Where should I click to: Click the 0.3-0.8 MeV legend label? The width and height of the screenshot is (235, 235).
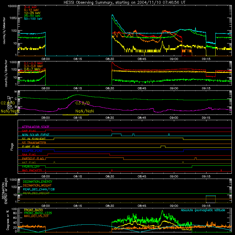tap(33, 66)
